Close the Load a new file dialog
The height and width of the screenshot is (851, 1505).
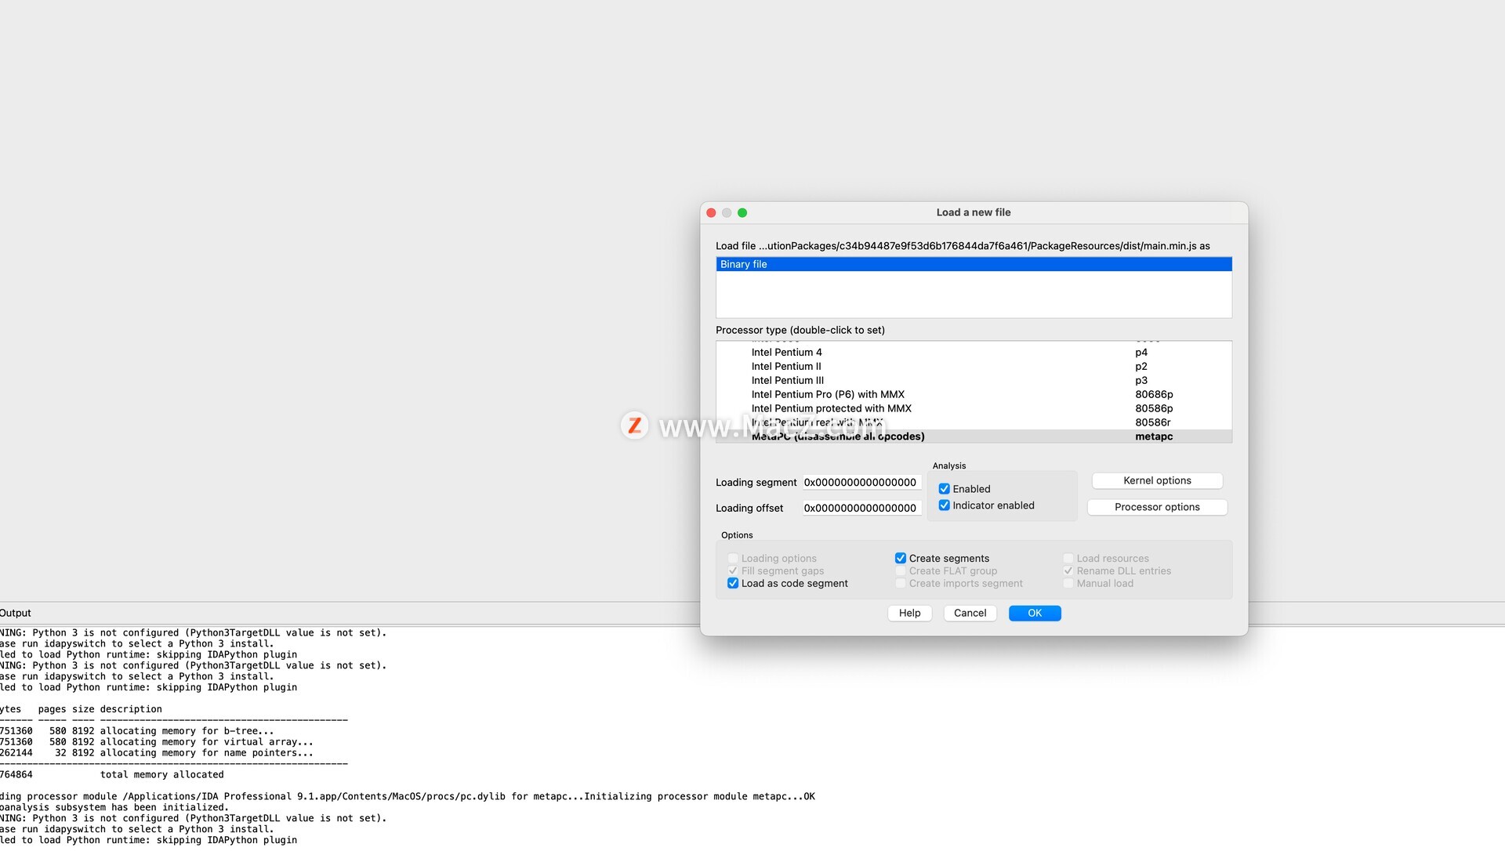click(x=711, y=213)
